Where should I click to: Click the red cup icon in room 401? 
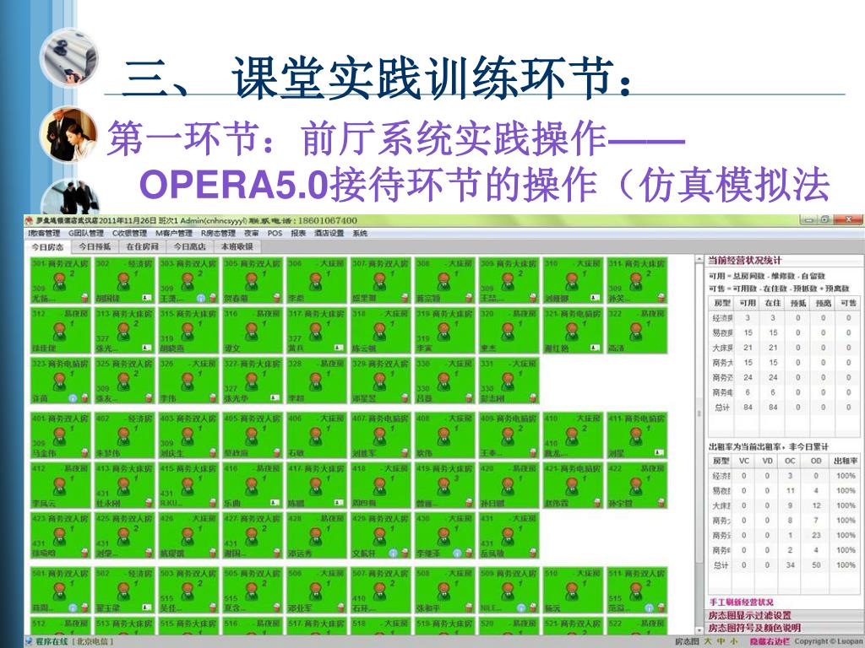tap(84, 452)
